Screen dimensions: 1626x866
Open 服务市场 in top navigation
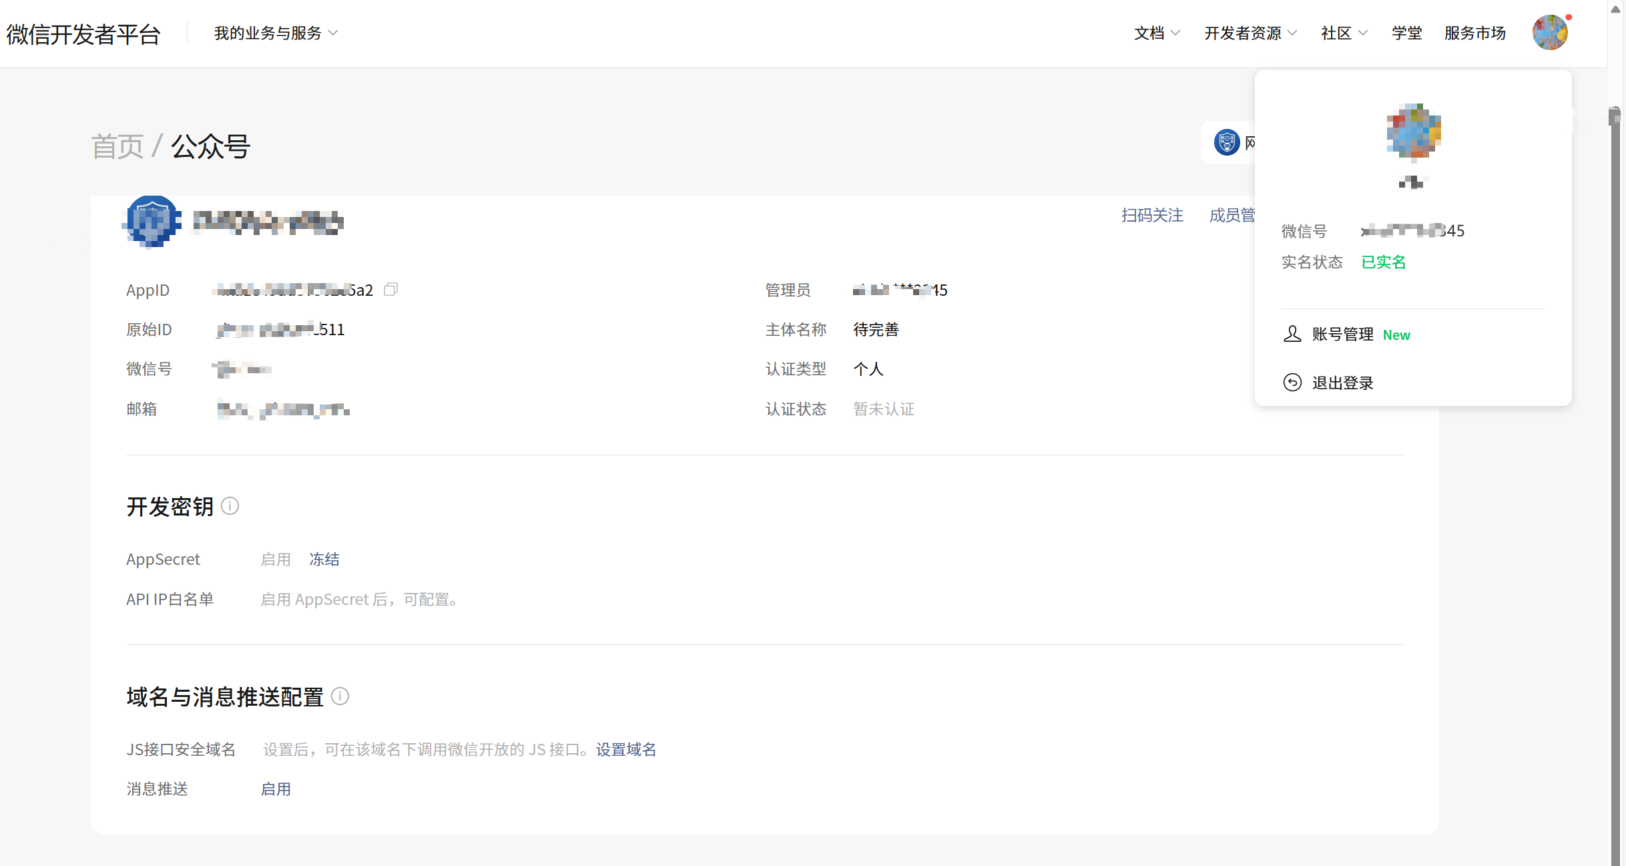(1474, 33)
